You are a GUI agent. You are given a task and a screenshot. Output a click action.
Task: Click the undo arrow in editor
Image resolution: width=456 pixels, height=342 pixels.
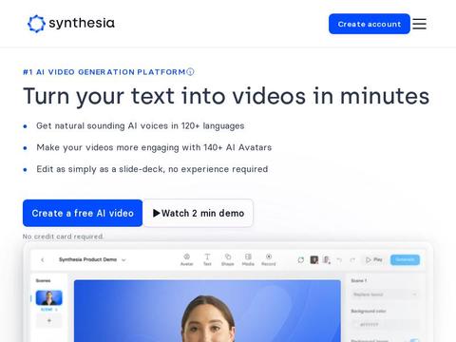[339, 260]
